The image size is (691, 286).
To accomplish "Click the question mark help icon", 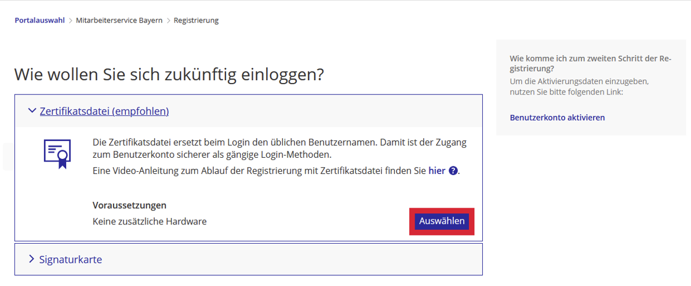I will [453, 171].
